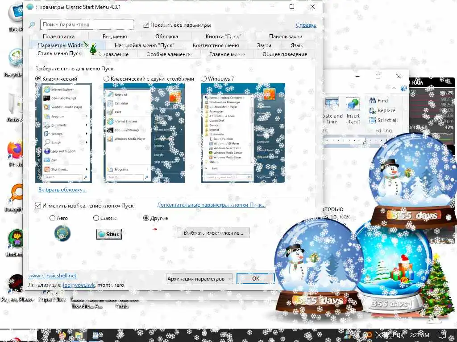Click the search magnifier icon beside settings search
The image size is (457, 342).
32,25
